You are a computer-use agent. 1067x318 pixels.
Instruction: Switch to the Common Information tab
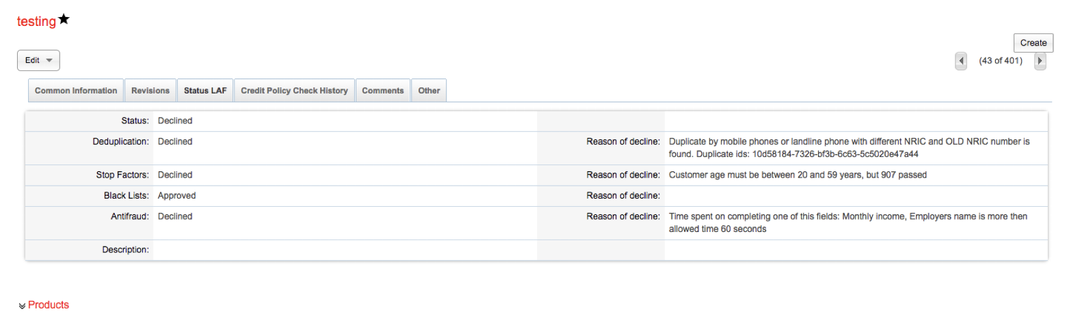[x=76, y=91]
